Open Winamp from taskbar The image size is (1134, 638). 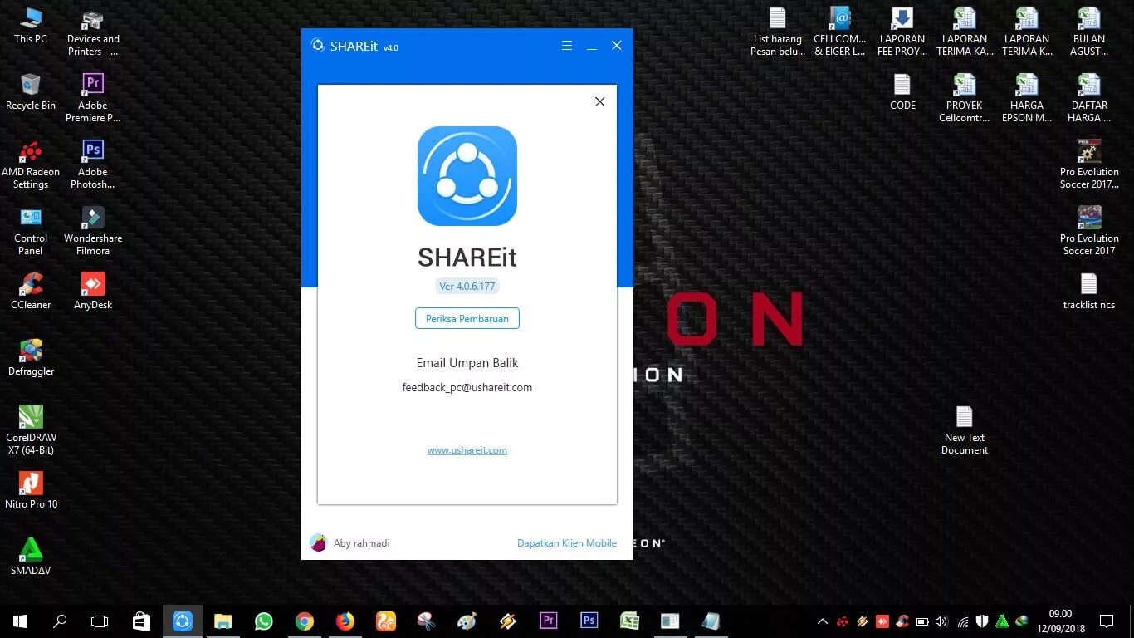(507, 621)
